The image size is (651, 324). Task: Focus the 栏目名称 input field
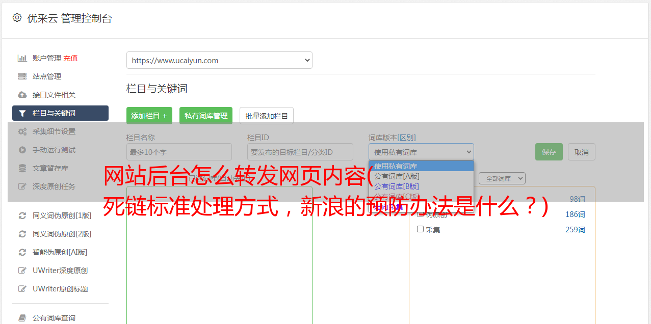point(179,152)
